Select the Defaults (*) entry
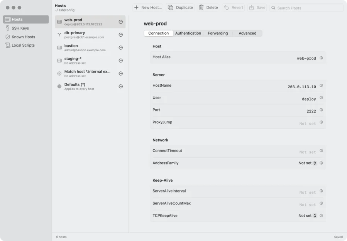This screenshot has width=347, height=241. (x=90, y=86)
